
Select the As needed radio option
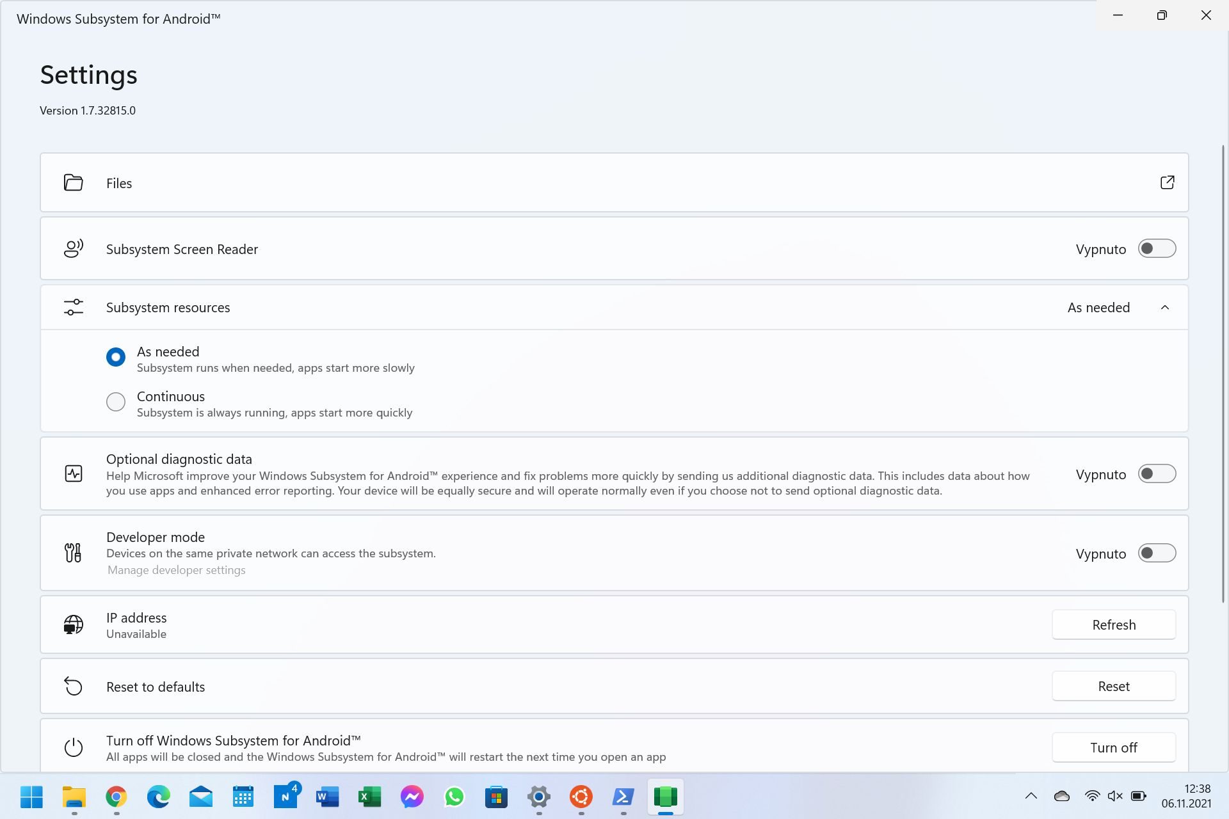(x=116, y=357)
